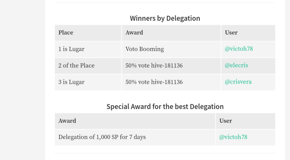Open @victoh78 link in Special Award table

[x=233, y=137]
